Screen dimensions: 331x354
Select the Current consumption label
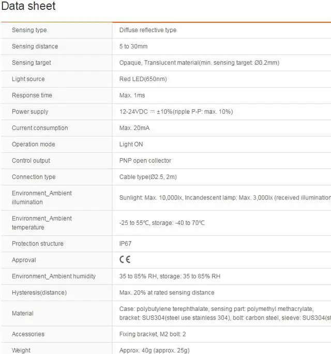(40, 128)
